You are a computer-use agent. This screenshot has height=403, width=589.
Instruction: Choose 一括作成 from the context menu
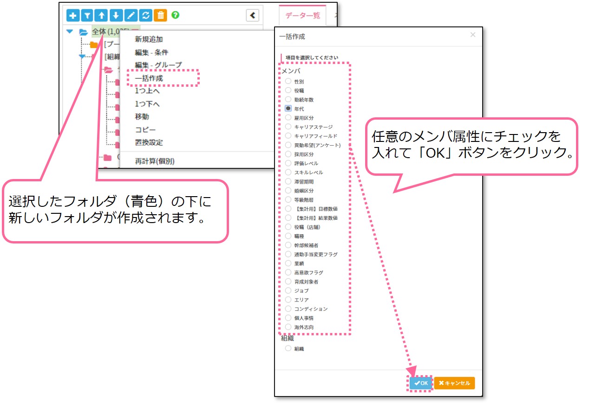point(149,78)
